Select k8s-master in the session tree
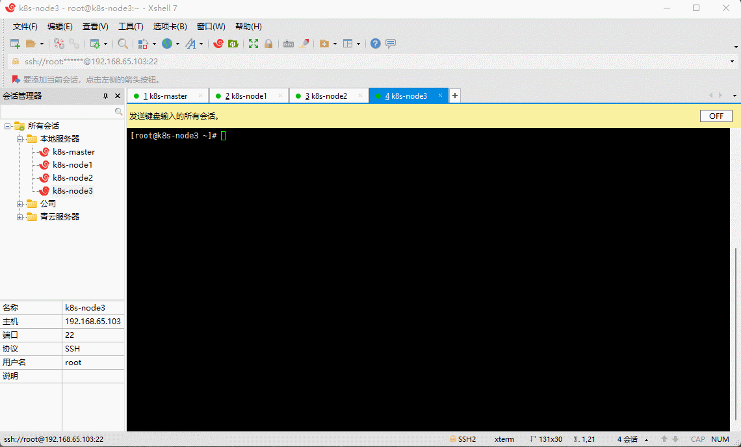Screen dimensions: 741x447 coord(73,151)
